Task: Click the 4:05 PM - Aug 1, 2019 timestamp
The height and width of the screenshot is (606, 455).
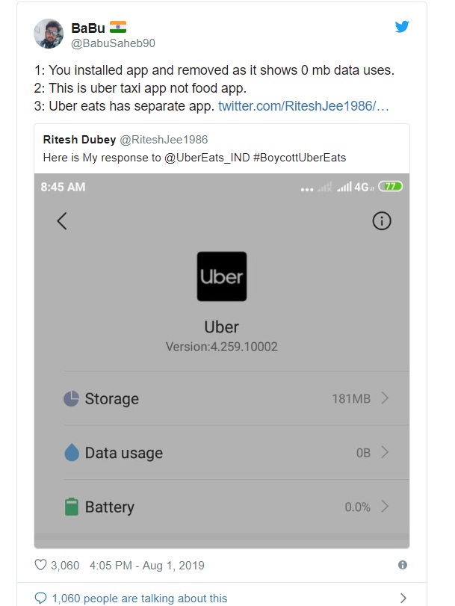Action: pos(147,566)
